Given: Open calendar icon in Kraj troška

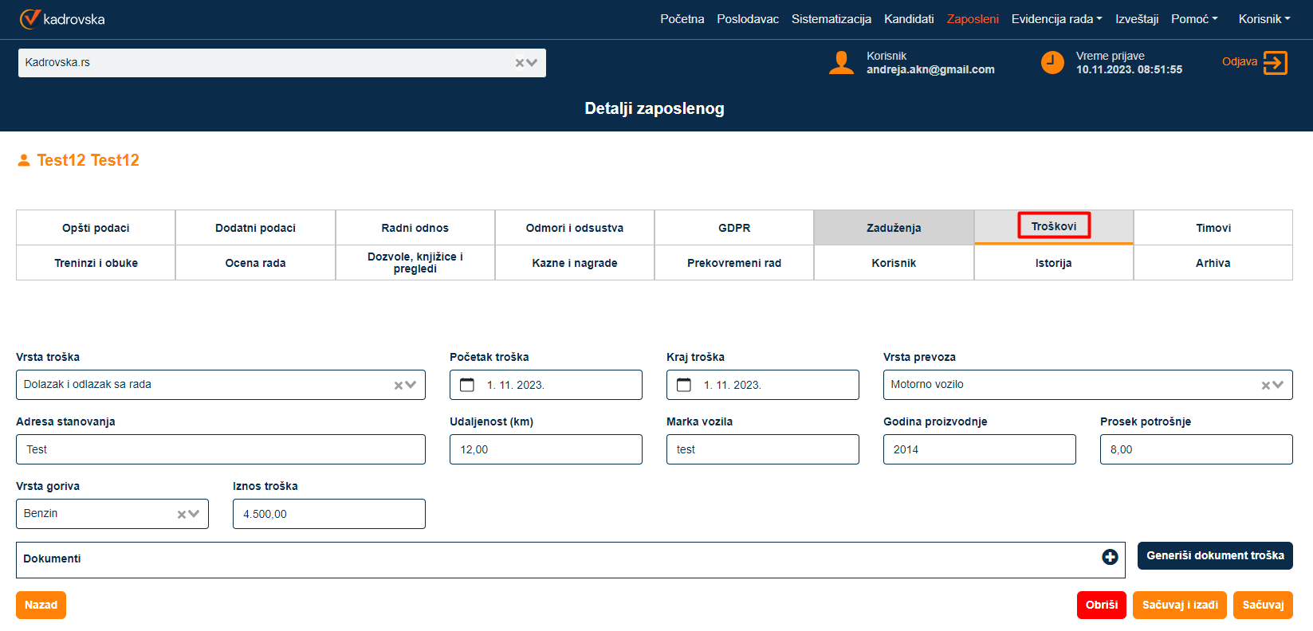Looking at the screenshot, I should pos(684,385).
